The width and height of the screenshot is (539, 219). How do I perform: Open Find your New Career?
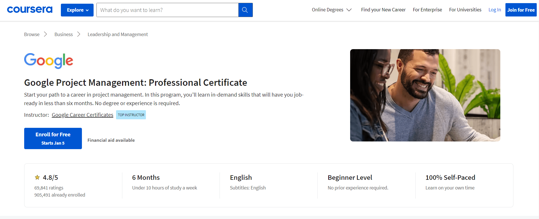[x=383, y=10]
